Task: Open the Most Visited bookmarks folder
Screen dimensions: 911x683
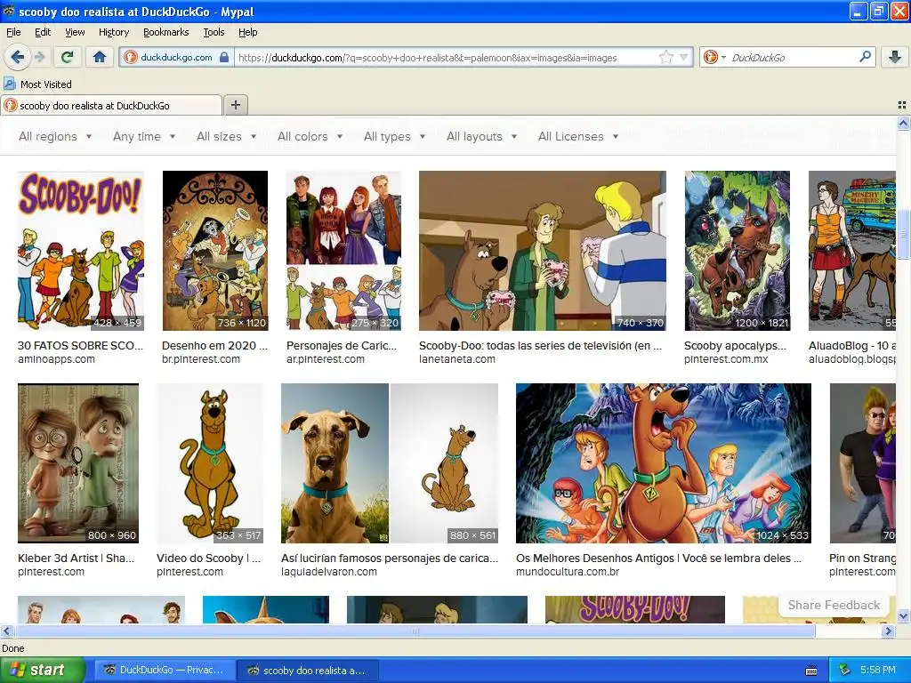Action: (38, 84)
